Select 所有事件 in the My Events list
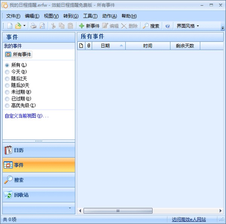Viewport: 226px width, 224px height. (18, 54)
